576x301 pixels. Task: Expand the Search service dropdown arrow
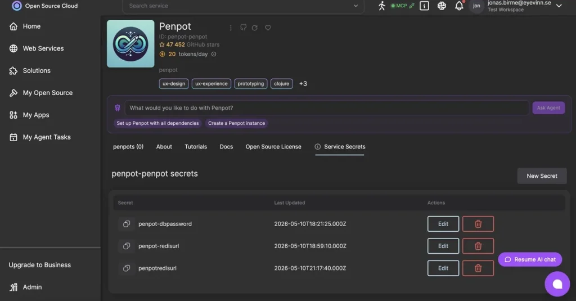[355, 6]
